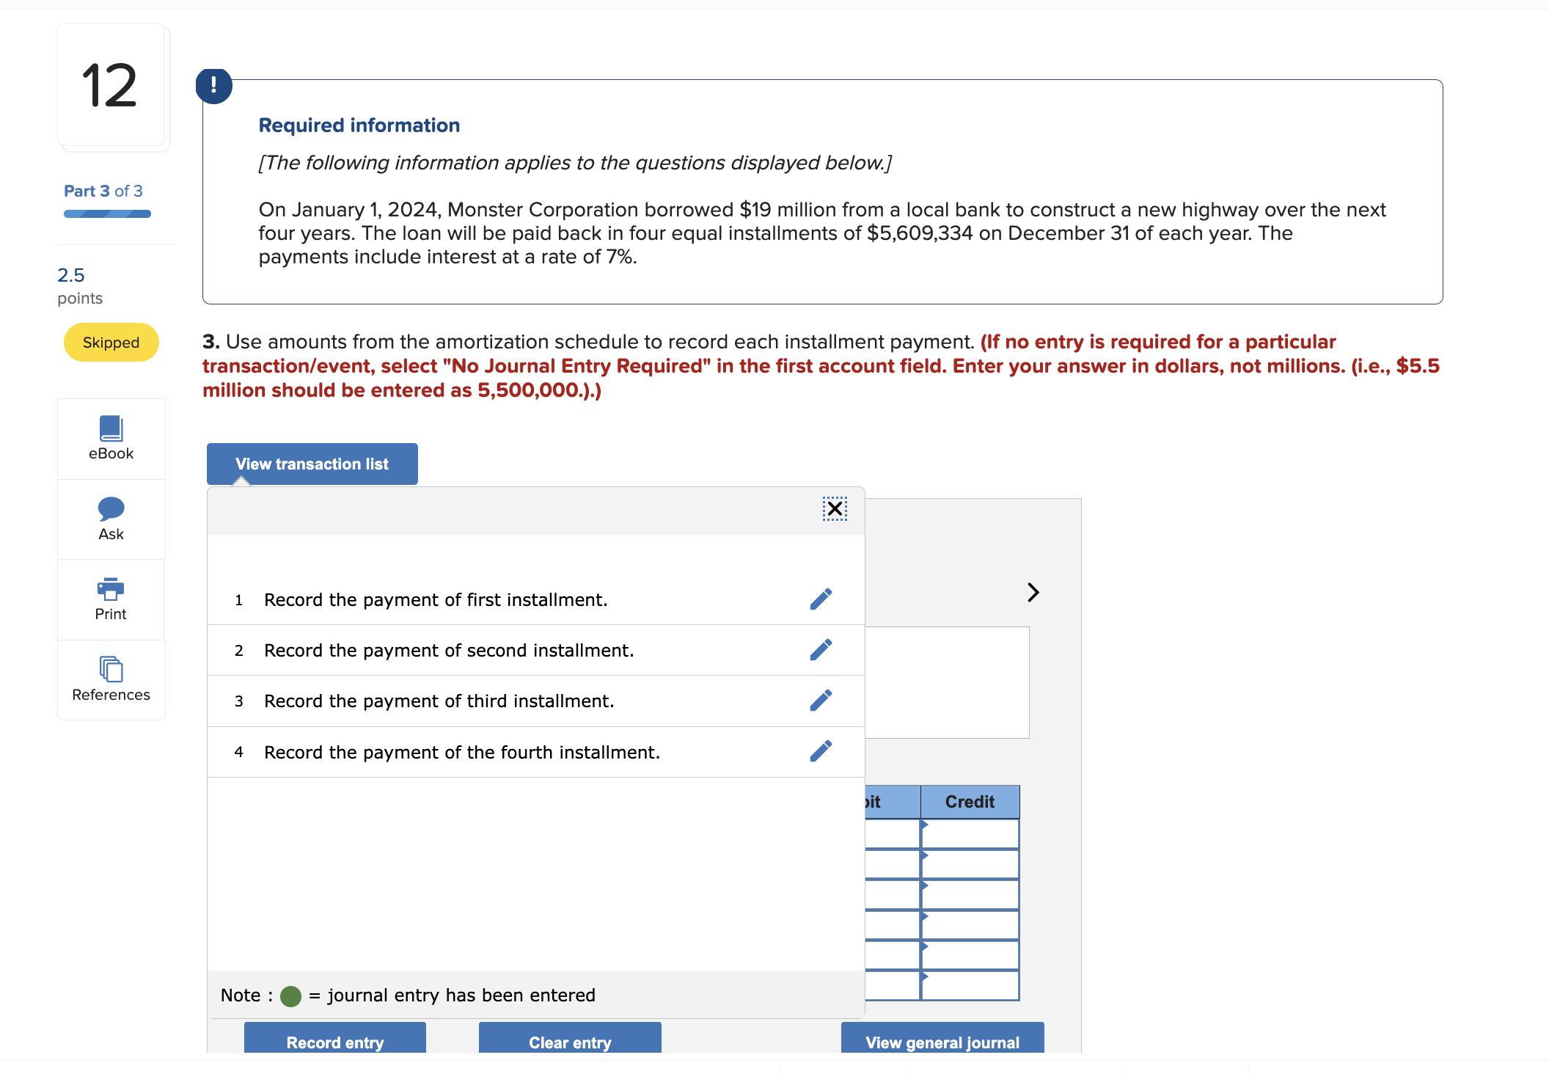Click the Print icon

[x=111, y=588]
